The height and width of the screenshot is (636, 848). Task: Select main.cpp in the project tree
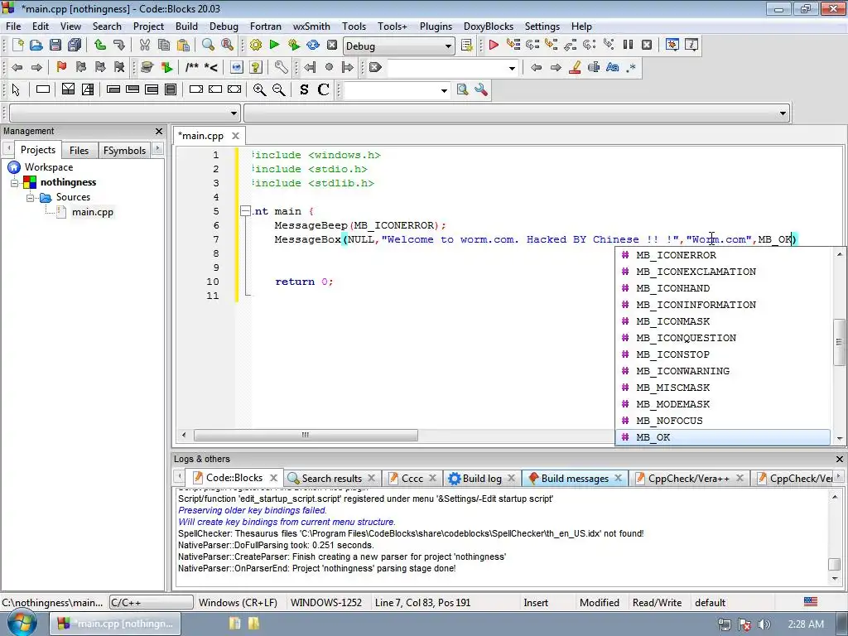93,212
